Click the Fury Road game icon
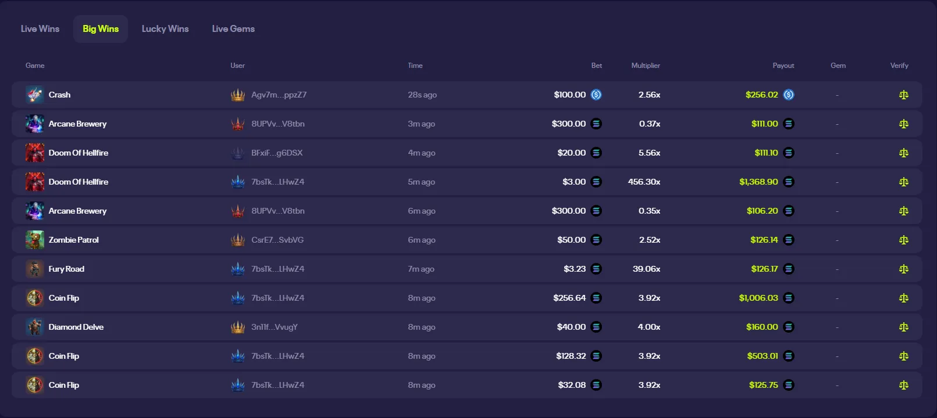 tap(35, 269)
